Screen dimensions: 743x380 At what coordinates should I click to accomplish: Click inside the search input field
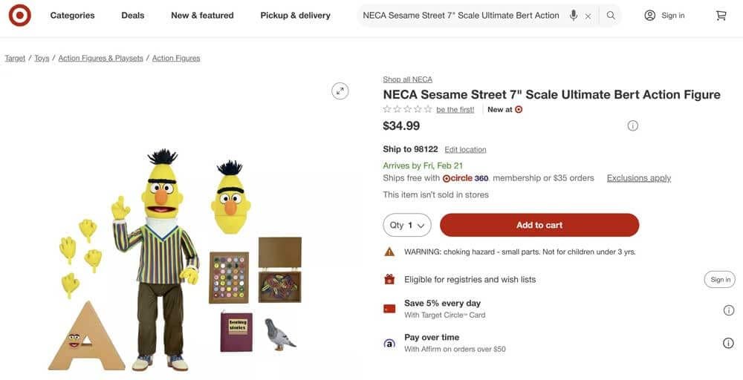461,15
